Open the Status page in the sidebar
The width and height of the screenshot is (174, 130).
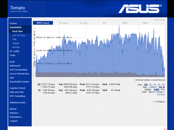click(x=13, y=23)
